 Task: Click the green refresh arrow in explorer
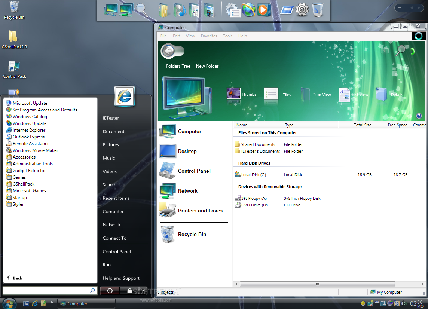pos(412,51)
